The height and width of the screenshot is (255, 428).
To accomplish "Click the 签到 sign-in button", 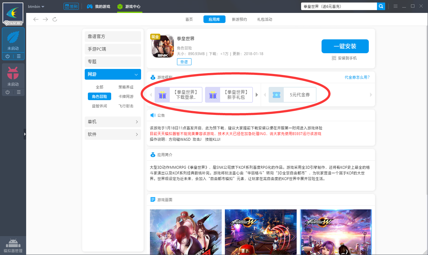I will [x=71, y=6].
